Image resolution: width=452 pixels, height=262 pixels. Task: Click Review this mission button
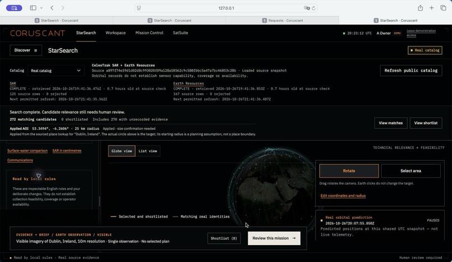click(x=274, y=238)
